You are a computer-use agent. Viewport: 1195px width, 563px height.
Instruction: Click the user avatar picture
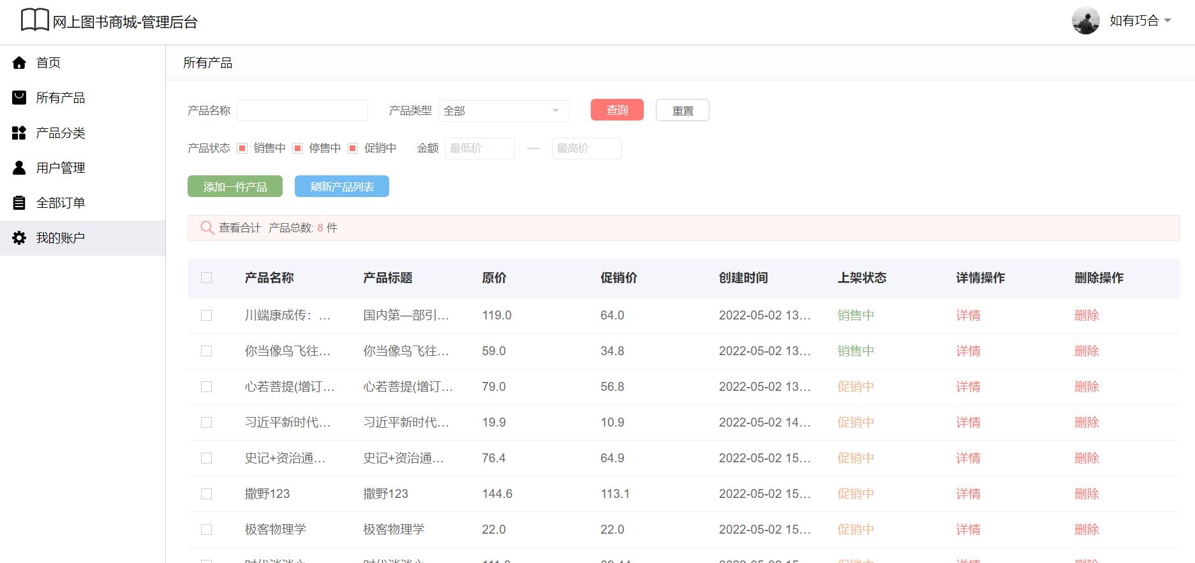tap(1085, 20)
